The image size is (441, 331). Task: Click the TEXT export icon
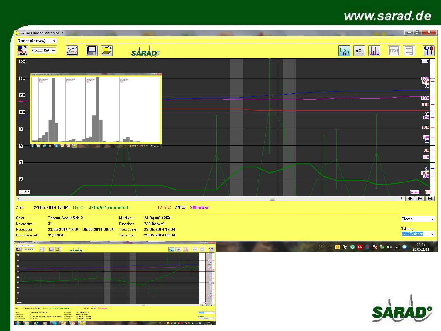pyautogui.click(x=394, y=51)
